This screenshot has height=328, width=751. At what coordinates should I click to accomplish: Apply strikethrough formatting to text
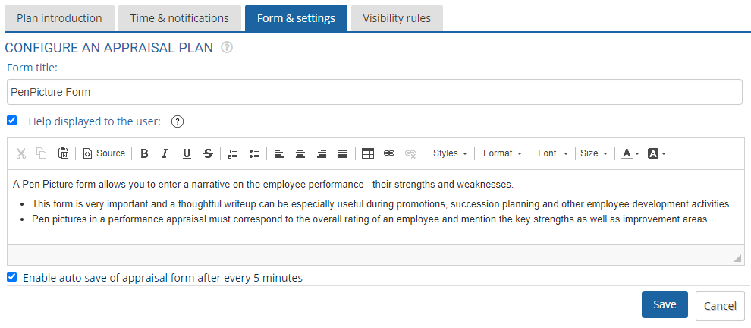(208, 153)
